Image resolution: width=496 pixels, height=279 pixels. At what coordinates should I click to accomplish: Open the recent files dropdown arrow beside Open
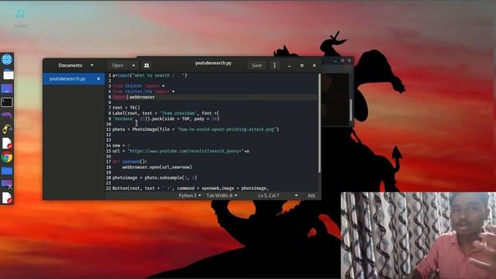point(133,65)
